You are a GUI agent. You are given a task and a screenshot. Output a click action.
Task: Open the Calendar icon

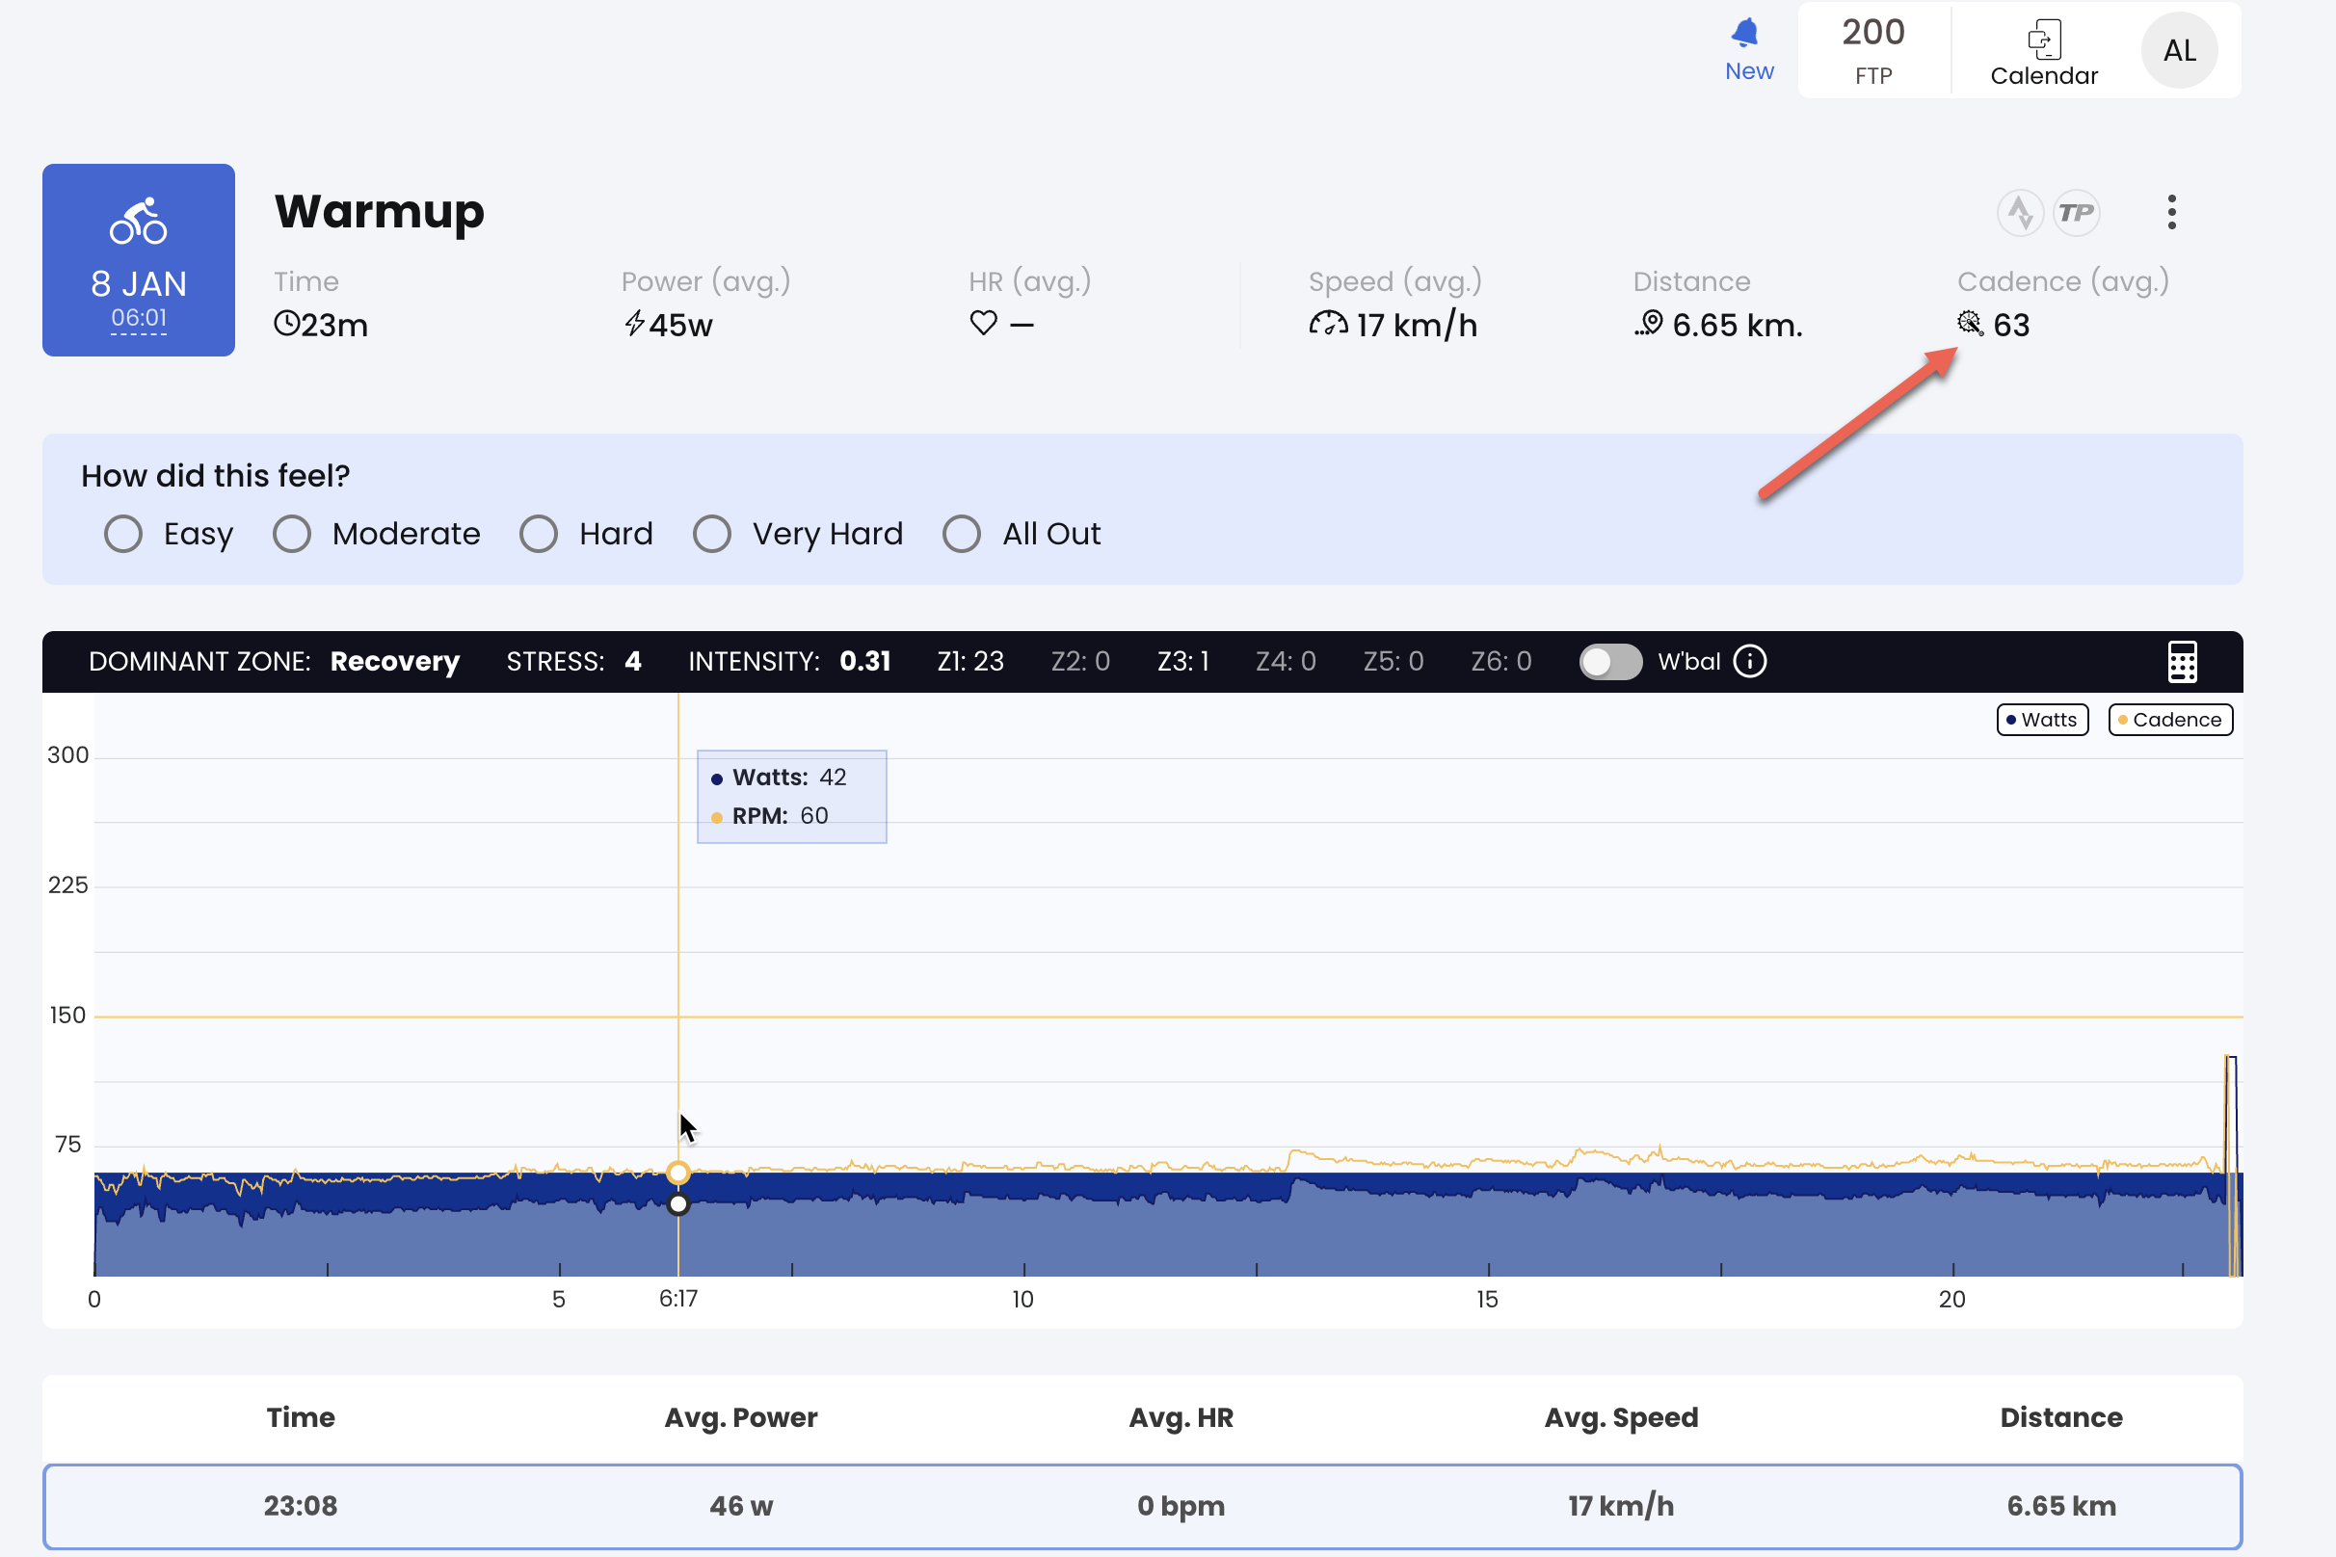coord(2043,40)
